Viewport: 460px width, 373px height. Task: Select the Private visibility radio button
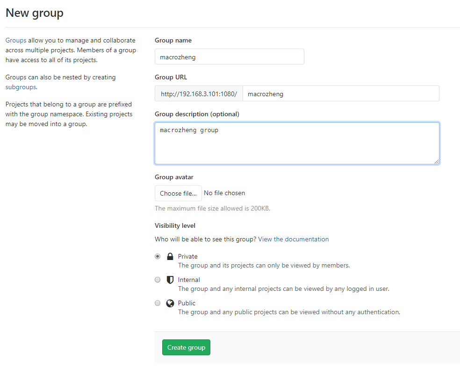pos(158,256)
